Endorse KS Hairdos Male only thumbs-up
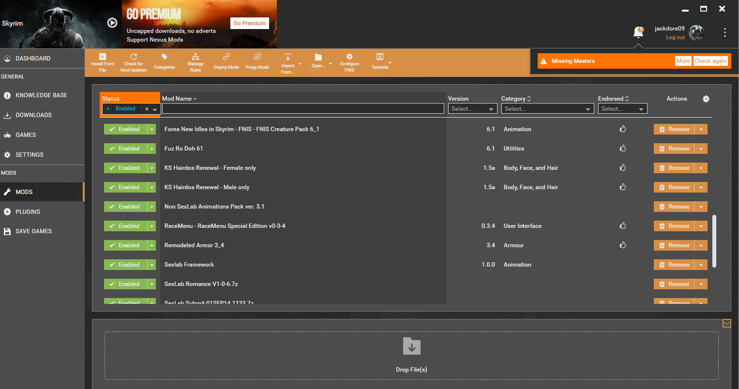The height and width of the screenshot is (389, 739). 623,187
